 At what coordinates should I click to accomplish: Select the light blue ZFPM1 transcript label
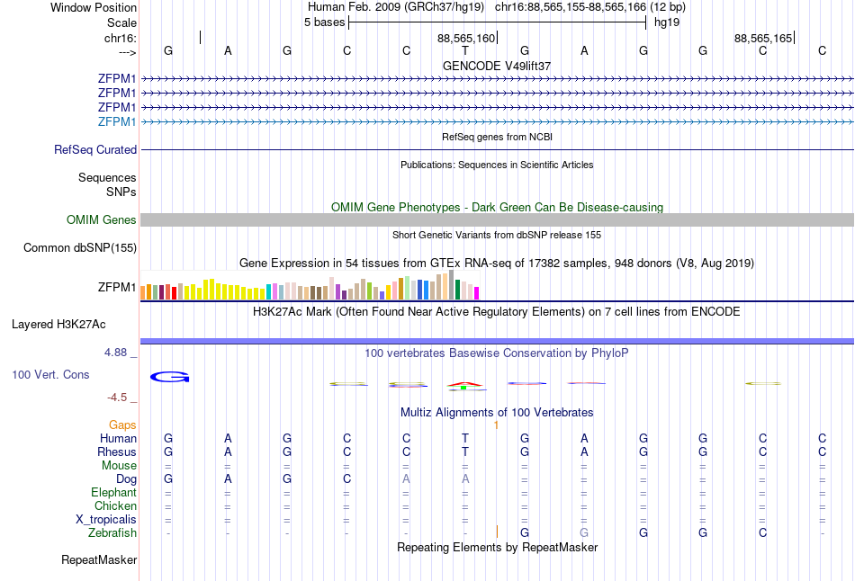click(x=117, y=121)
